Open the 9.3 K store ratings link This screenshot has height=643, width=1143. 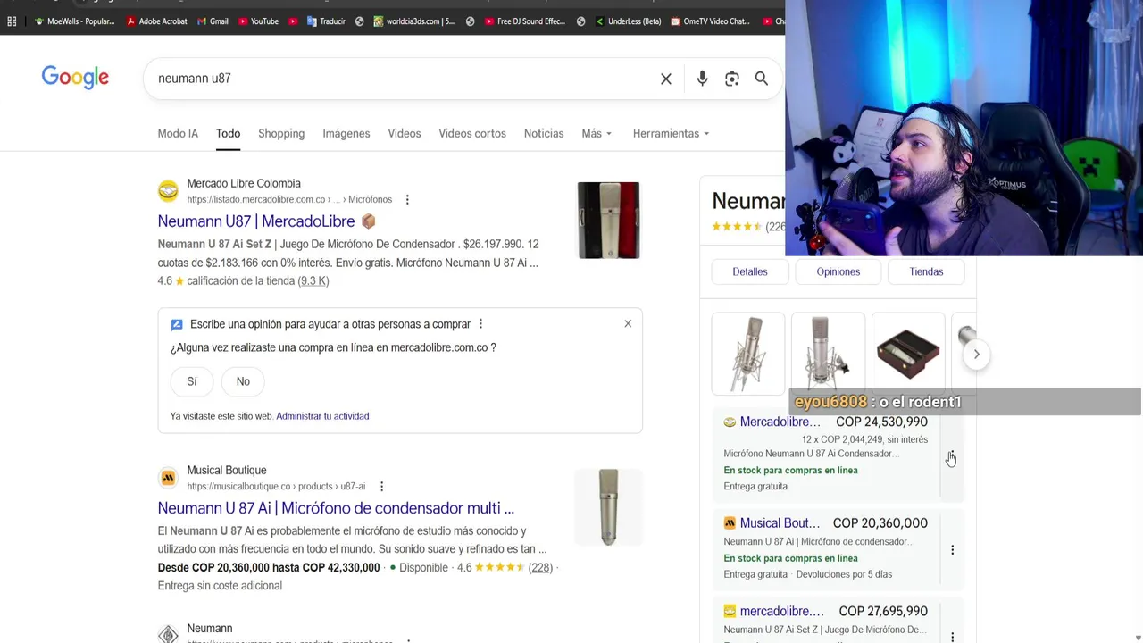coord(313,281)
